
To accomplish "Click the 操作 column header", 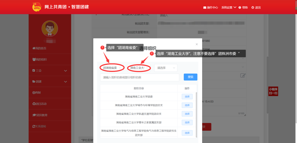I will (187, 88).
